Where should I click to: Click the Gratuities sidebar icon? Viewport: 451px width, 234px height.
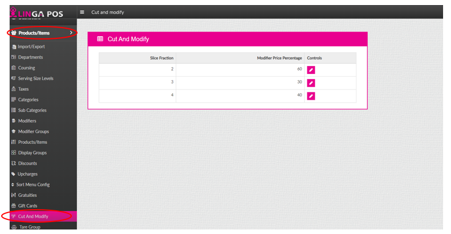click(14, 195)
